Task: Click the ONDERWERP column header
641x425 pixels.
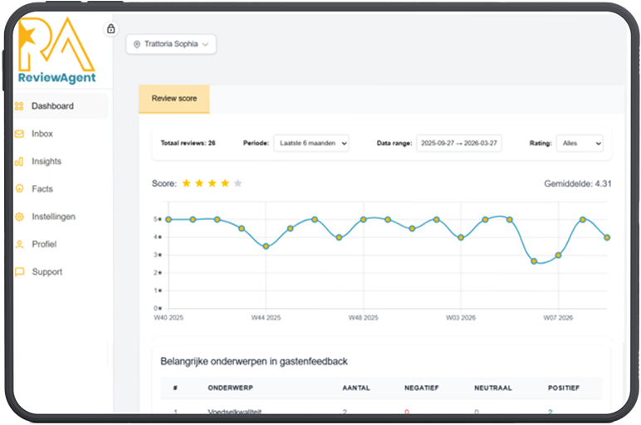Action: pyautogui.click(x=231, y=388)
